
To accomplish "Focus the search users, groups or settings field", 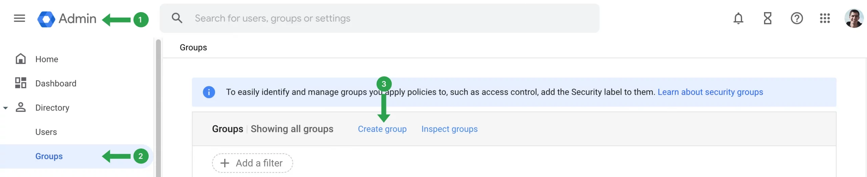I will (389, 18).
